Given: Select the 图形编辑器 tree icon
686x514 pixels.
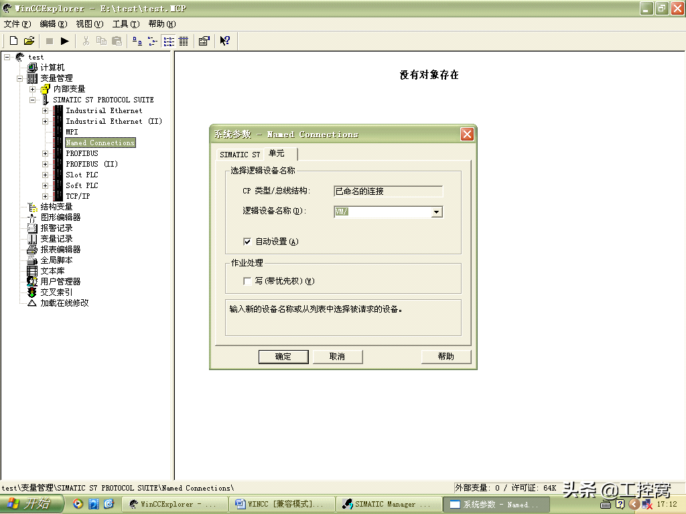Looking at the screenshot, I should (x=32, y=218).
